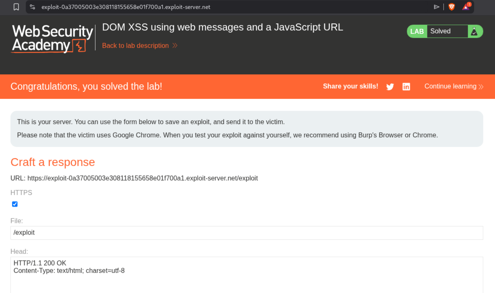
Task: Follow the Continue learning link
Action: tap(450, 87)
